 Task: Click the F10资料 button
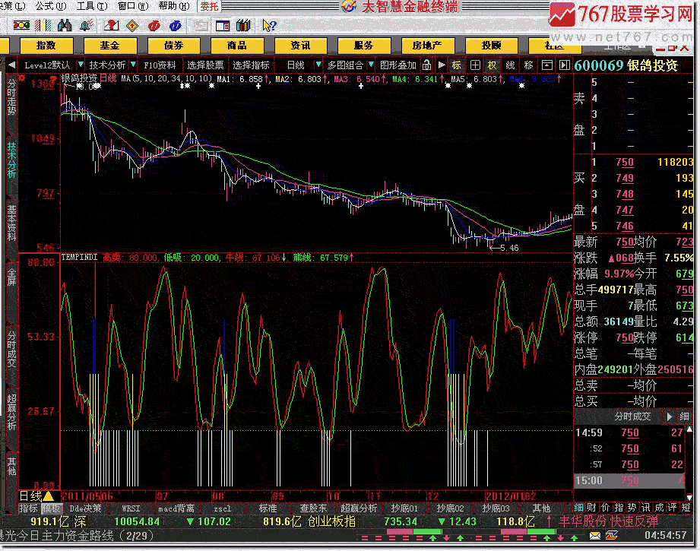click(x=160, y=65)
